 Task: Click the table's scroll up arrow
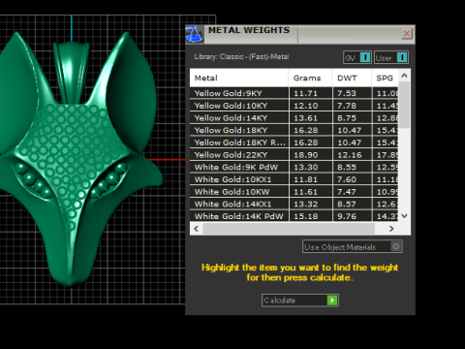click(404, 76)
